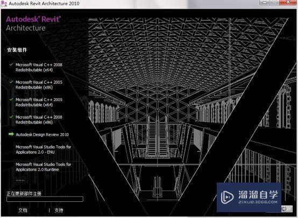Click the Autodesk Revit Architecture 2010 window title
This screenshot has width=298, height=218.
[44, 3]
